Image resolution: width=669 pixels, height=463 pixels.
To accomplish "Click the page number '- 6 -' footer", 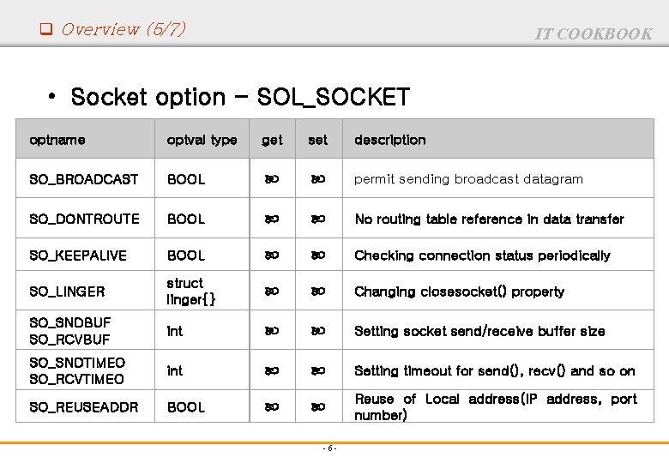I will [x=330, y=448].
